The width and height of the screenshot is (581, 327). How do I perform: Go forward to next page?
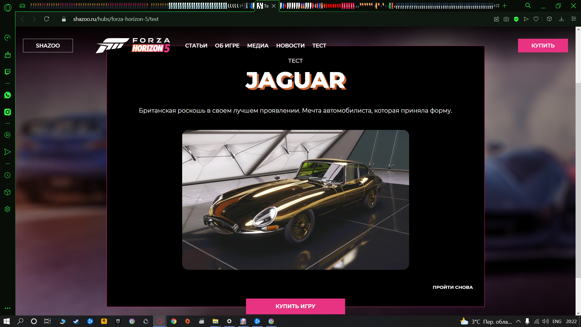(34, 19)
